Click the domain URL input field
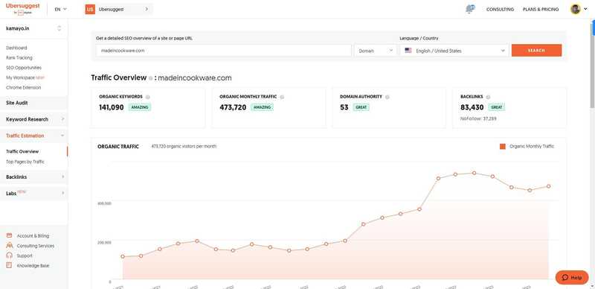 [x=224, y=50]
